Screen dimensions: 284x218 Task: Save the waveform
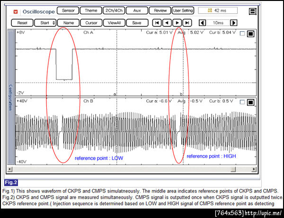[137, 23]
